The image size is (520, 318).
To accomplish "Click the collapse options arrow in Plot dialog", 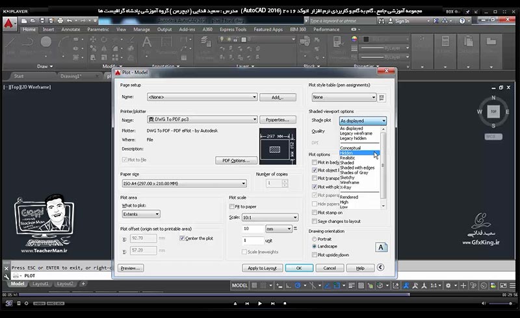I will tap(381, 267).
